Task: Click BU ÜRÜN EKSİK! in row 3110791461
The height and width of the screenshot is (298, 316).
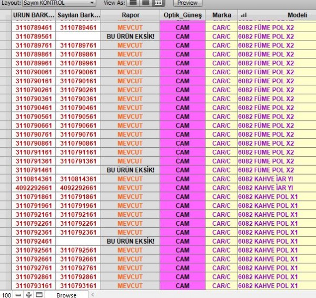Action: pyautogui.click(x=131, y=170)
